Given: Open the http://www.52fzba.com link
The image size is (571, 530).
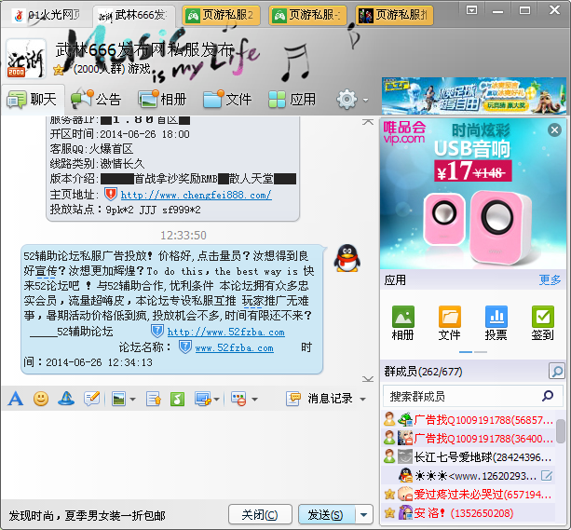Looking at the screenshot, I should click(x=226, y=332).
